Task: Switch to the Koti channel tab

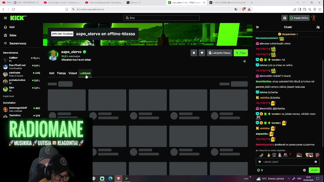Action: (52, 73)
